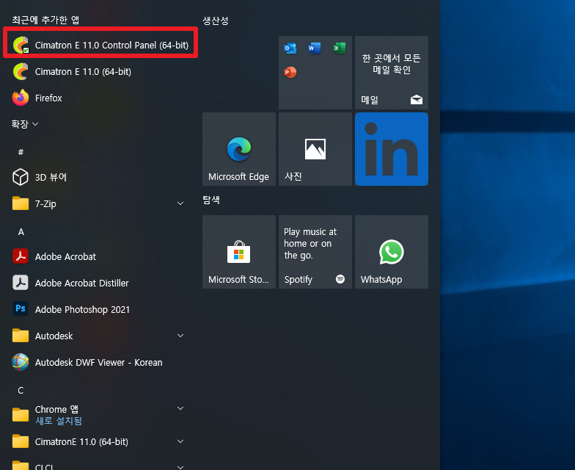The image size is (575, 470).
Task: Expand the Chrome 앱 folder chevron
Action: tap(180, 408)
